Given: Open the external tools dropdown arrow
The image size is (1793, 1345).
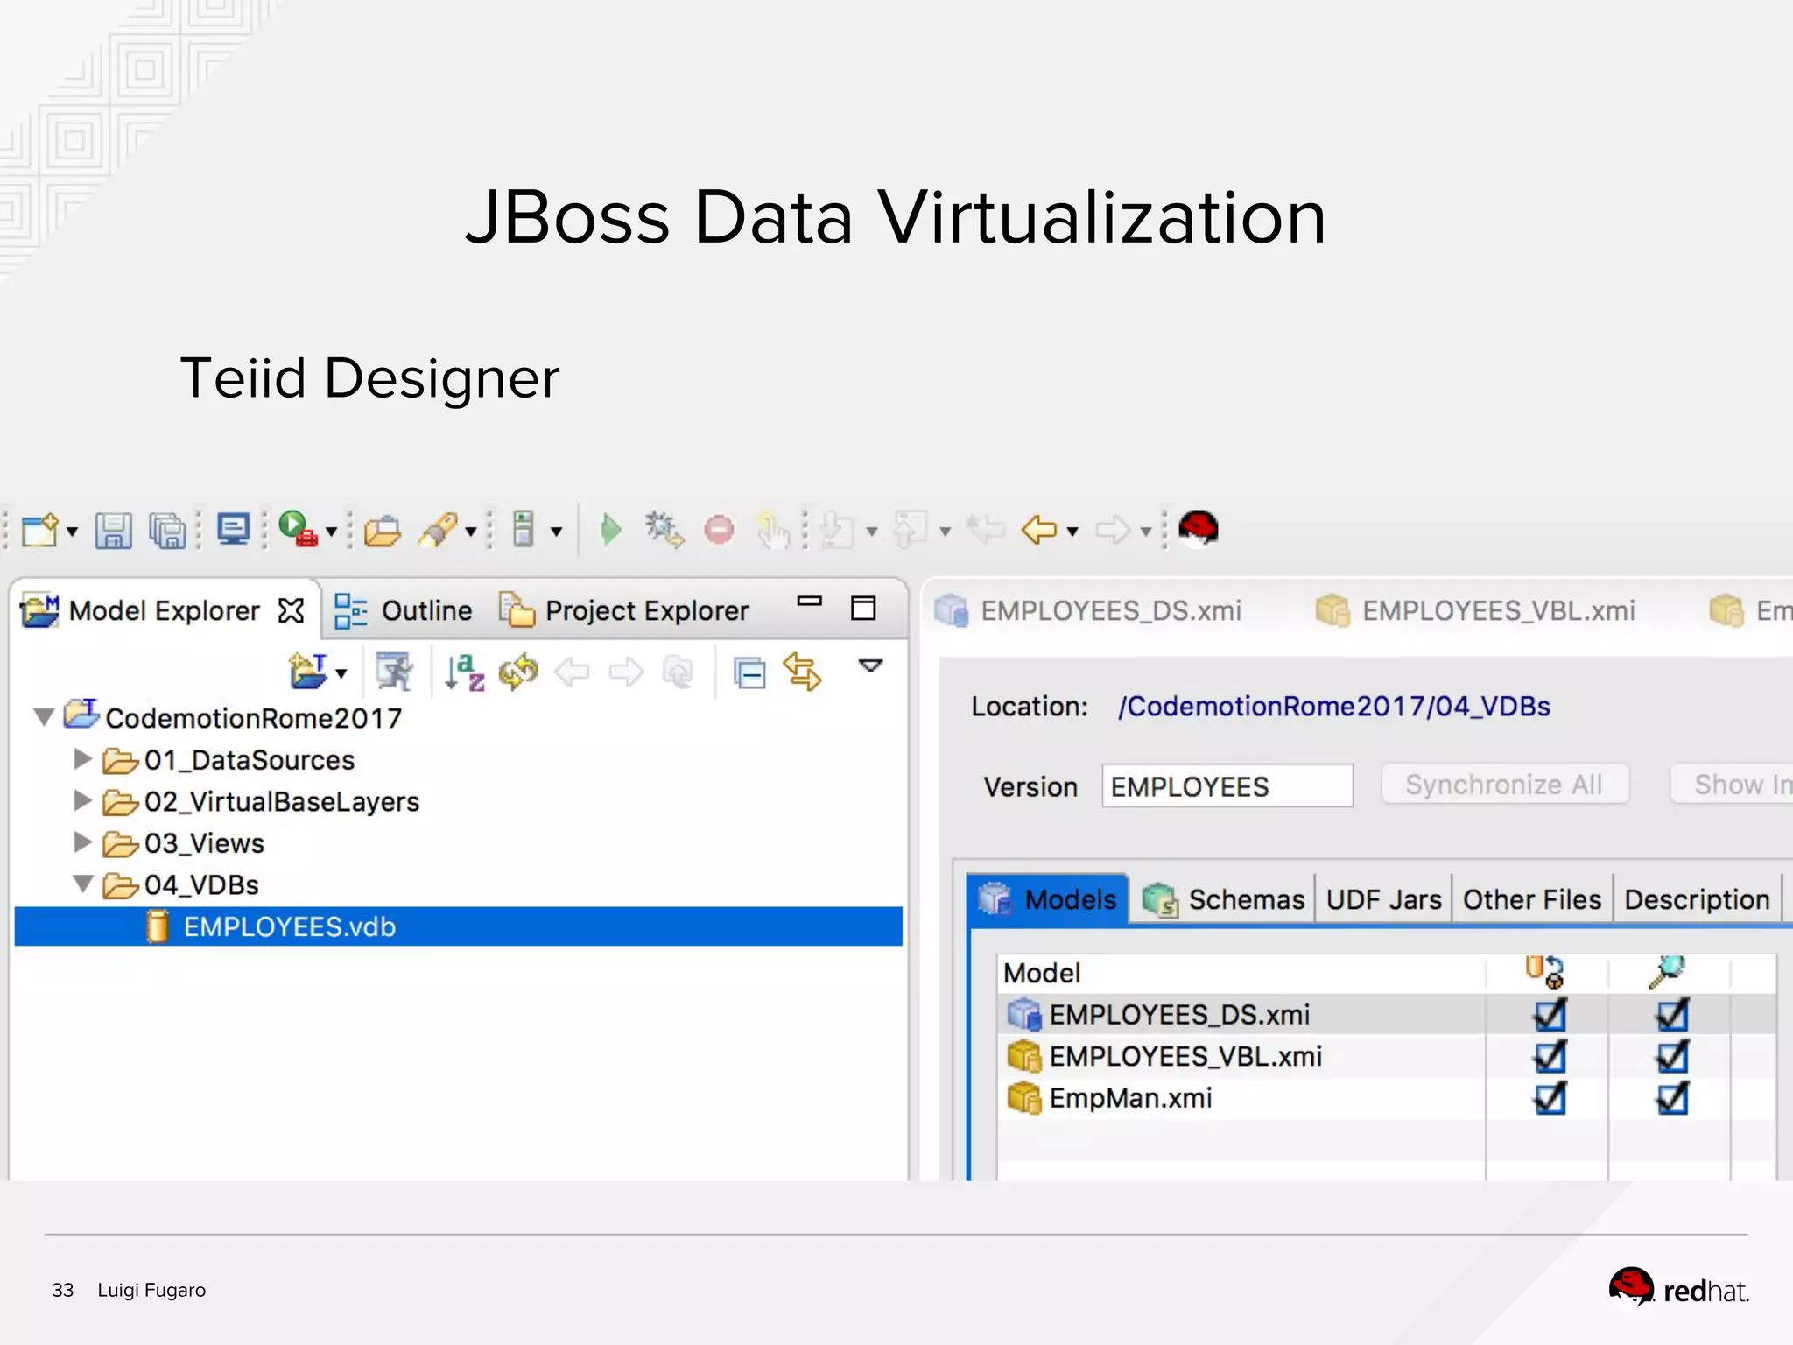Looking at the screenshot, I should point(332,532).
